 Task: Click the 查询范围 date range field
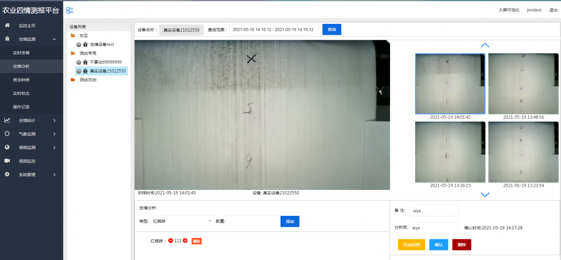click(x=274, y=30)
